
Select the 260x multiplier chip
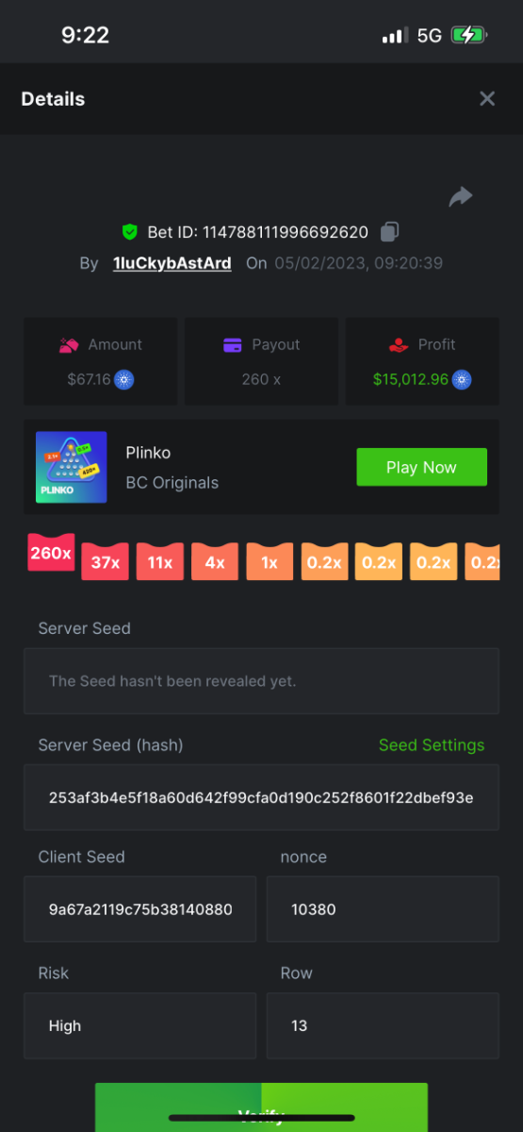51,554
